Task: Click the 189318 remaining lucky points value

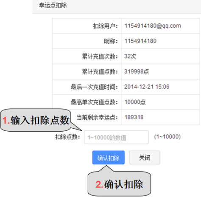Action: [x=134, y=117]
